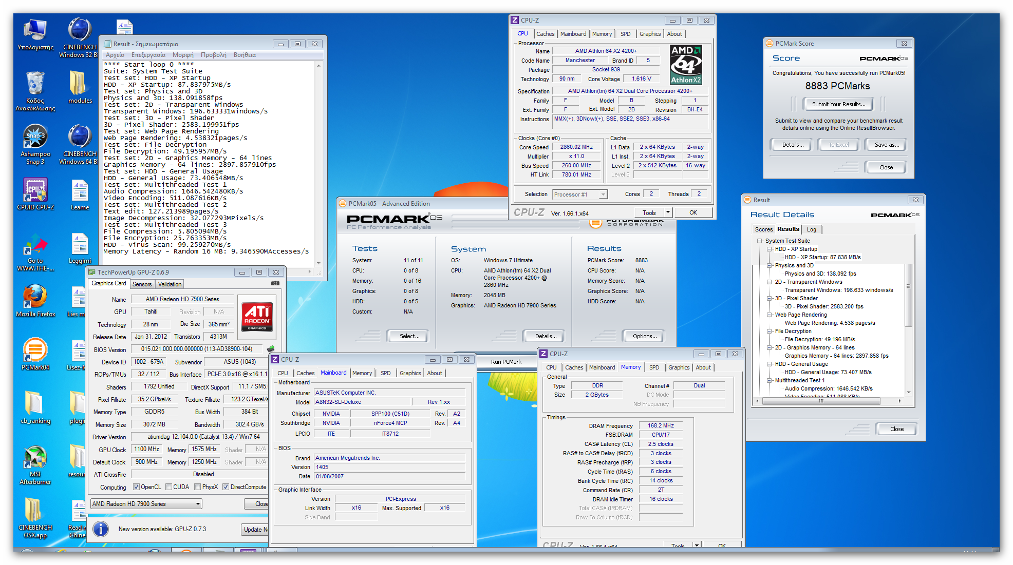Image resolution: width=1013 pixels, height=565 pixels.
Task: Click Notepad vertical scrollbar down arrow
Action: (318, 263)
